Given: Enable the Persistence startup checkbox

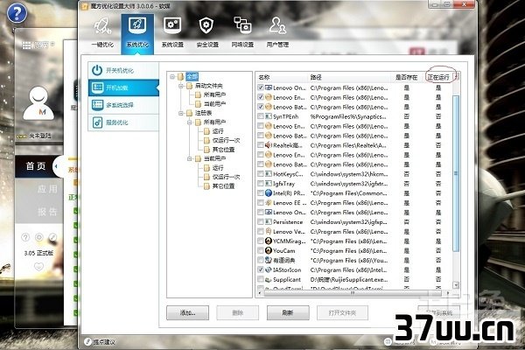Looking at the screenshot, I should tap(261, 222).
